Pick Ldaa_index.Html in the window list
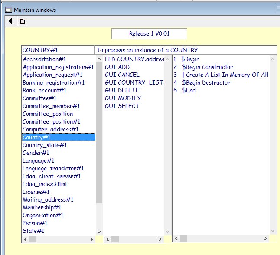The image size is (280, 255). (45, 184)
